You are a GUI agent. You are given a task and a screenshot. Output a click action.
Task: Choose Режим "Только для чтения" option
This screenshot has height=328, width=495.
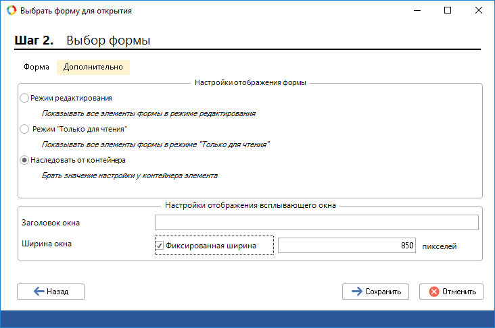pos(24,129)
